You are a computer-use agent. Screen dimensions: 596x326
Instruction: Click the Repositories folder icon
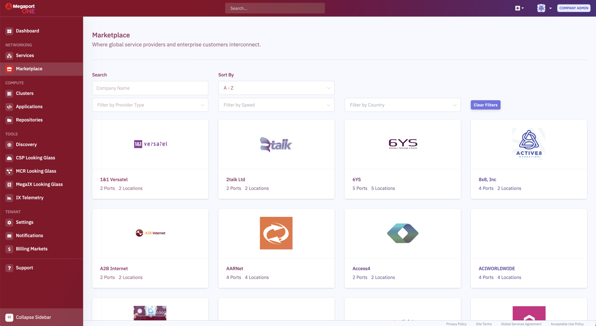[x=9, y=120]
